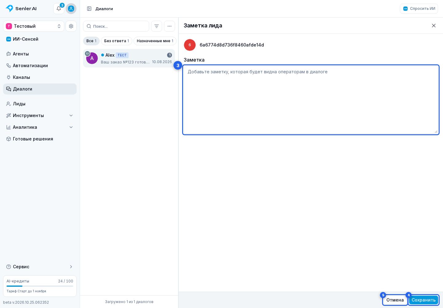This screenshot has height=308, width=443.
Task: Click the Senler AI logo
Action: (x=21, y=9)
